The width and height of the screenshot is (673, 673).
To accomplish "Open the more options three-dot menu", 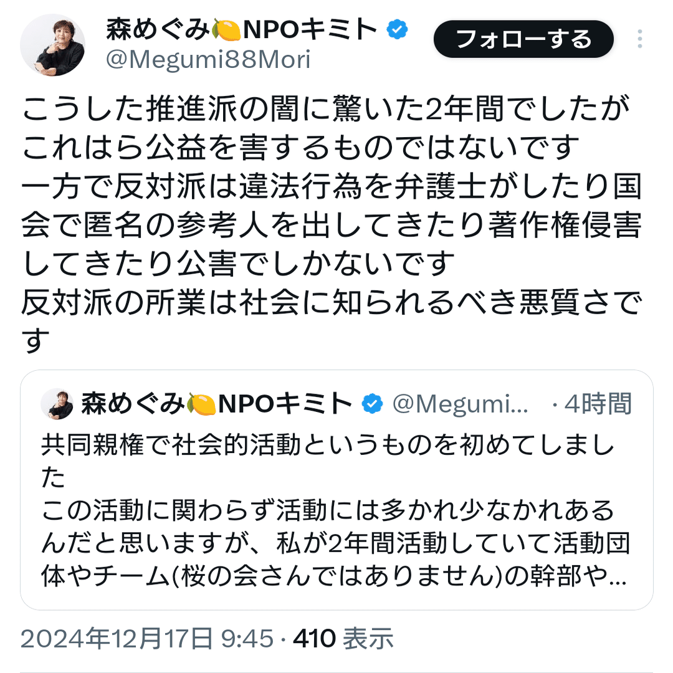I will click(x=639, y=39).
